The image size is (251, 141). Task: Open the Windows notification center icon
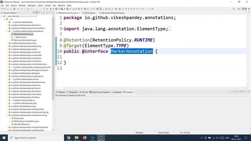click(x=246, y=137)
